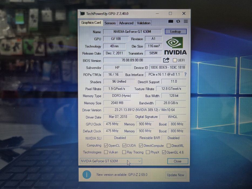252x189 pixels.
Task: Open the GPU-Z hamburger menu
Action: pyautogui.click(x=186, y=21)
